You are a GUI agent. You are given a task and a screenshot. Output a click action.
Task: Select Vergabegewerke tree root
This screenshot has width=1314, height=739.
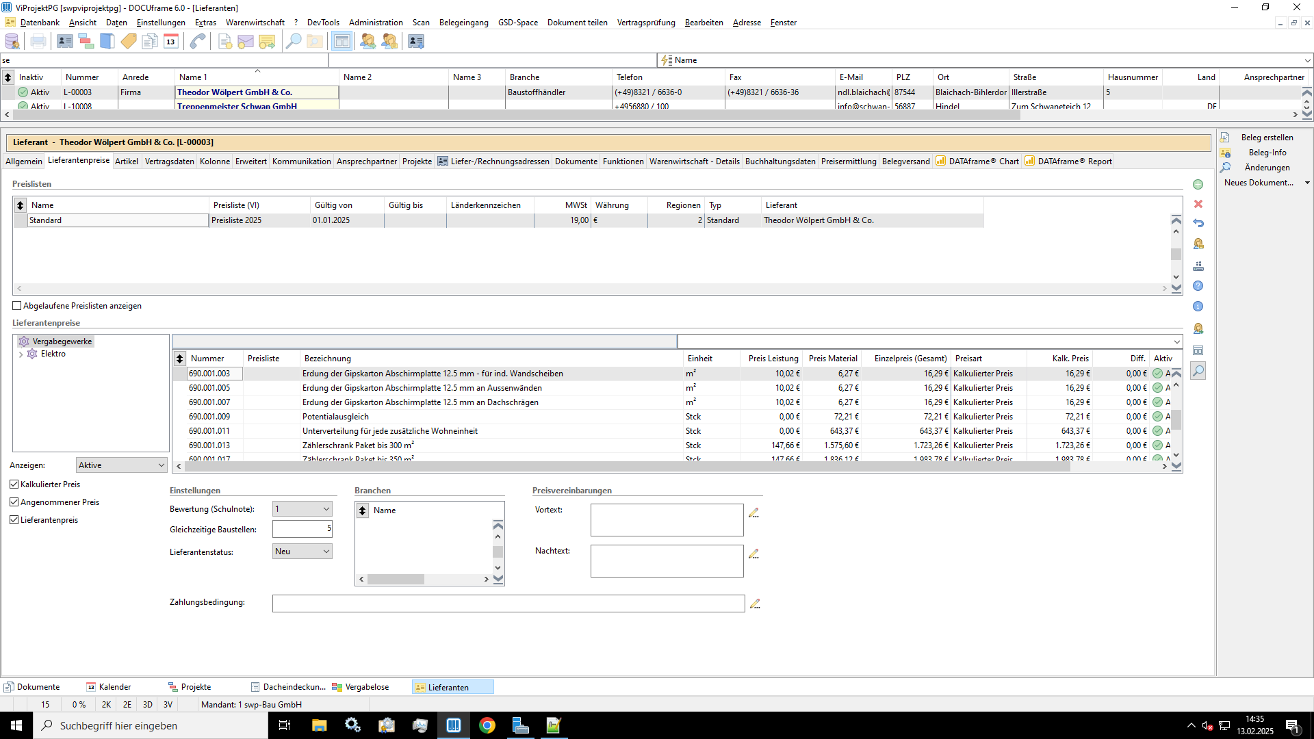coord(62,341)
